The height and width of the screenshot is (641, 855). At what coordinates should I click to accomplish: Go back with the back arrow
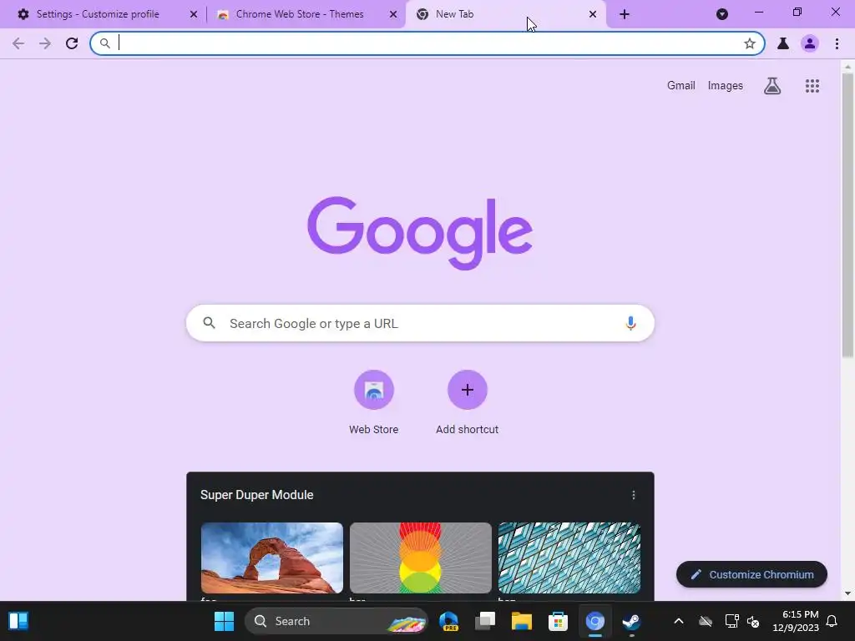(18, 43)
